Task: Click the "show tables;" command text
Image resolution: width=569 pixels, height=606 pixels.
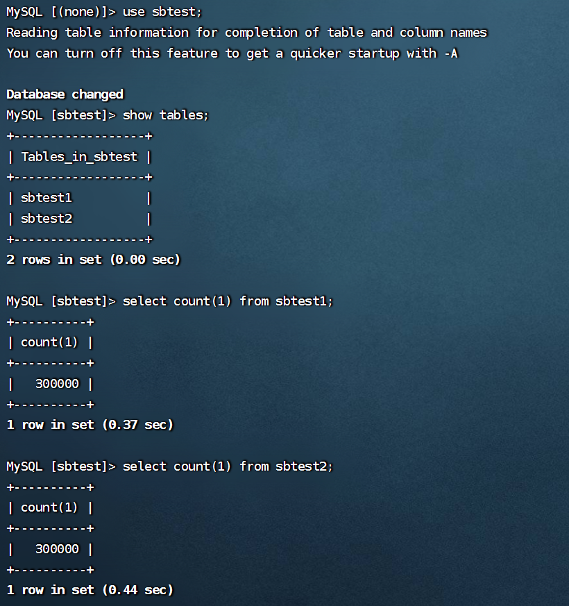Action: [166, 115]
